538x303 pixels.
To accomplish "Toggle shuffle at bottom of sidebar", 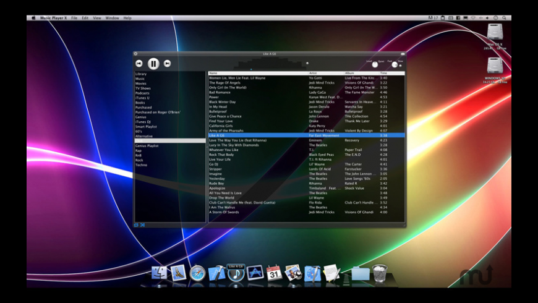I will 142,225.
